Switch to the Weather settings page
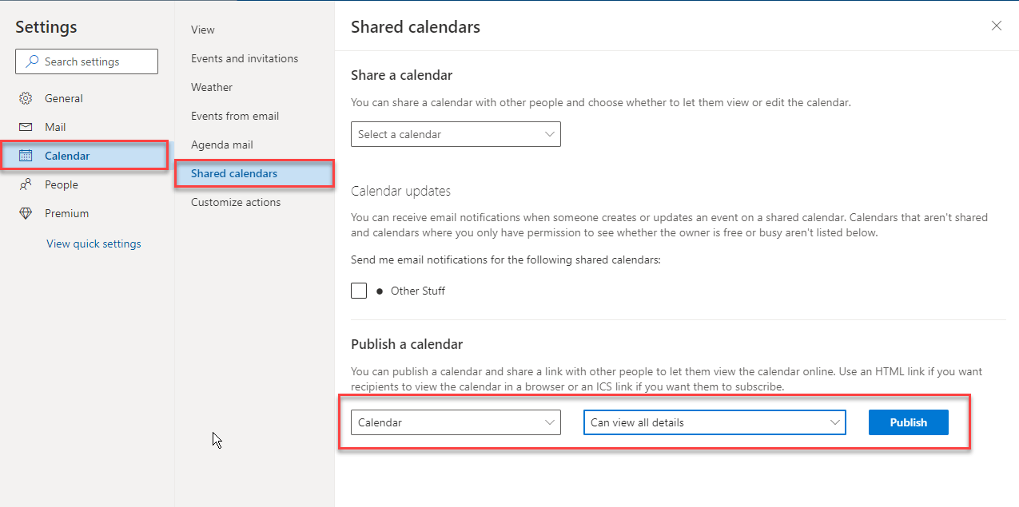1019x507 pixels. [x=212, y=86]
